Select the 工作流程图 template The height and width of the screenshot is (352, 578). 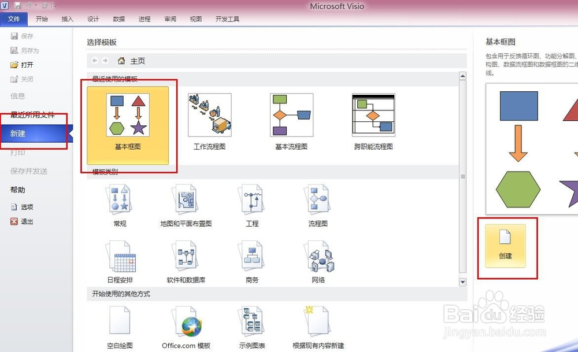[x=209, y=121]
